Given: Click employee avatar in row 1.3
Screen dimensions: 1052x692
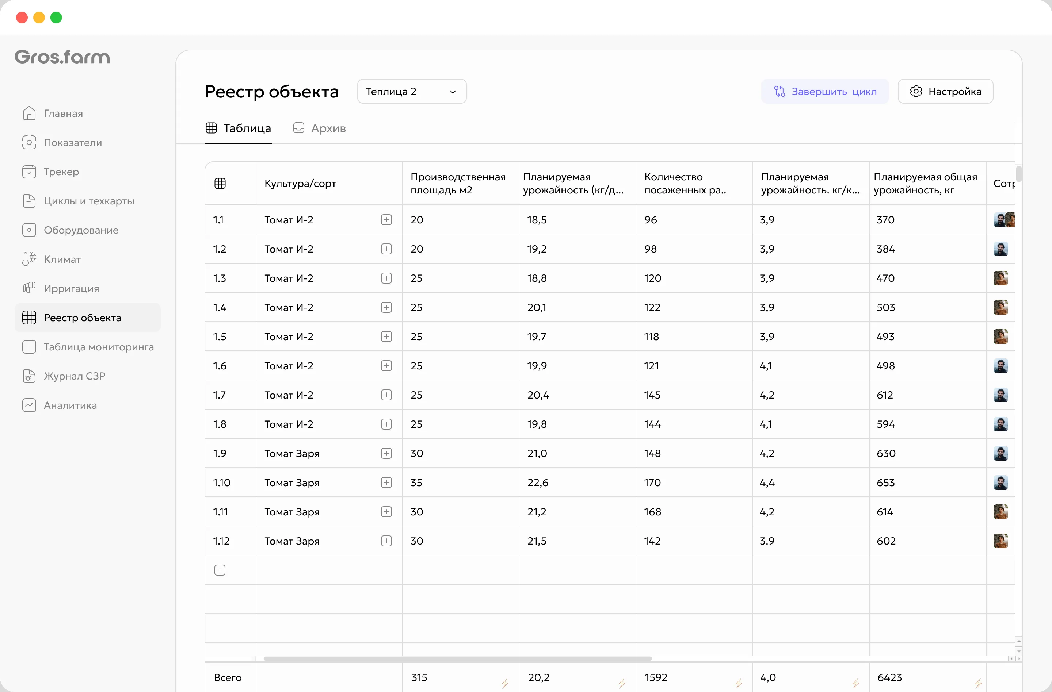Looking at the screenshot, I should click(1001, 278).
